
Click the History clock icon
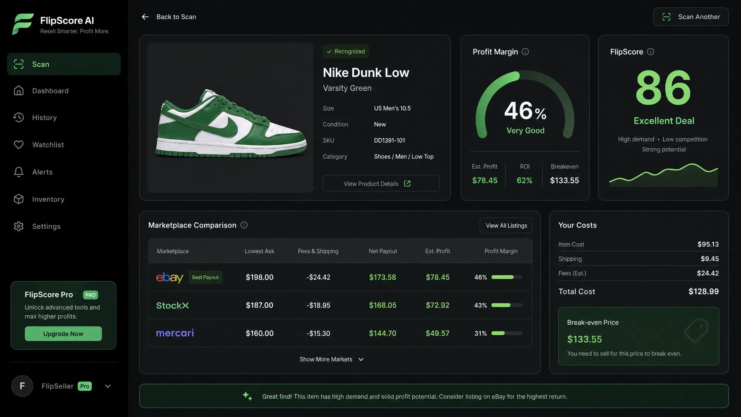coord(19,117)
